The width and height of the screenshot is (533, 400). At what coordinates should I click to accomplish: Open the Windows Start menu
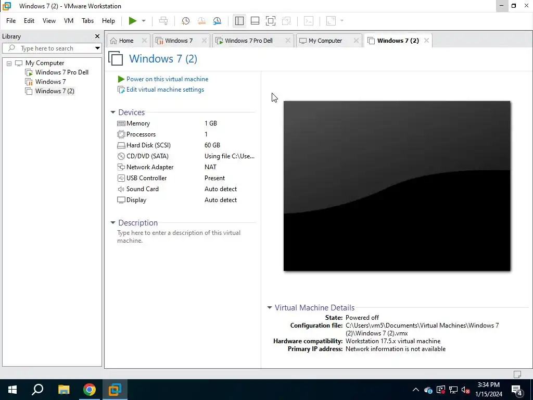pyautogui.click(x=12, y=390)
